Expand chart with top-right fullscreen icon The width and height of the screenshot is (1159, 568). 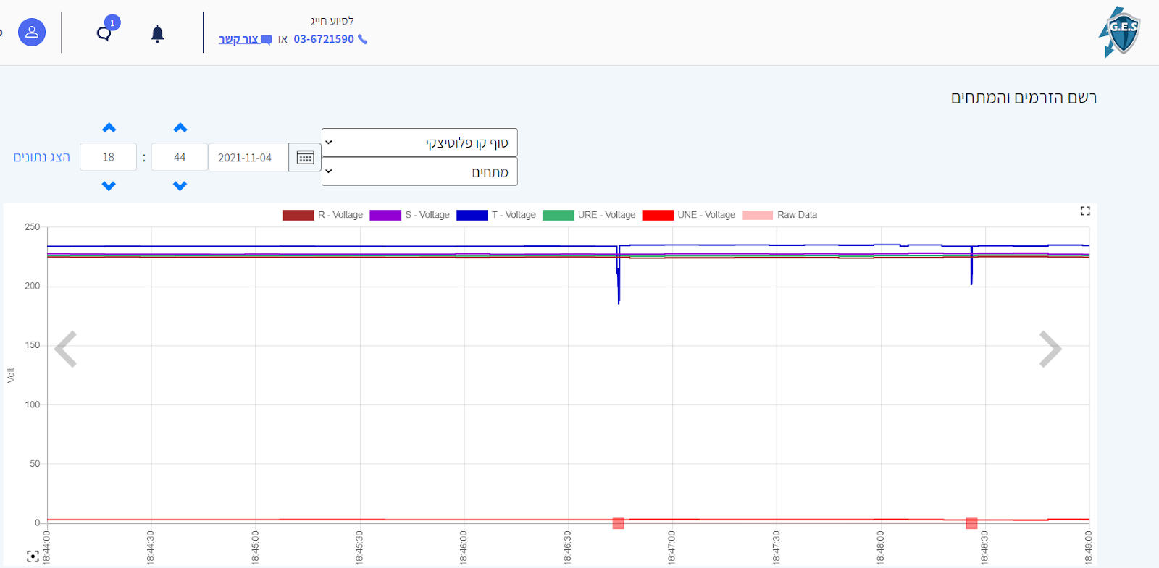(x=1085, y=211)
